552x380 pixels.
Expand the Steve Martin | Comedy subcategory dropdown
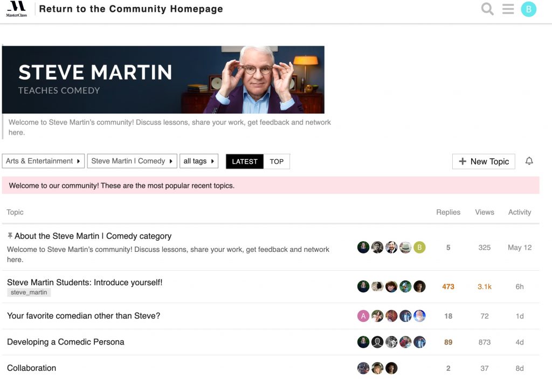132,161
